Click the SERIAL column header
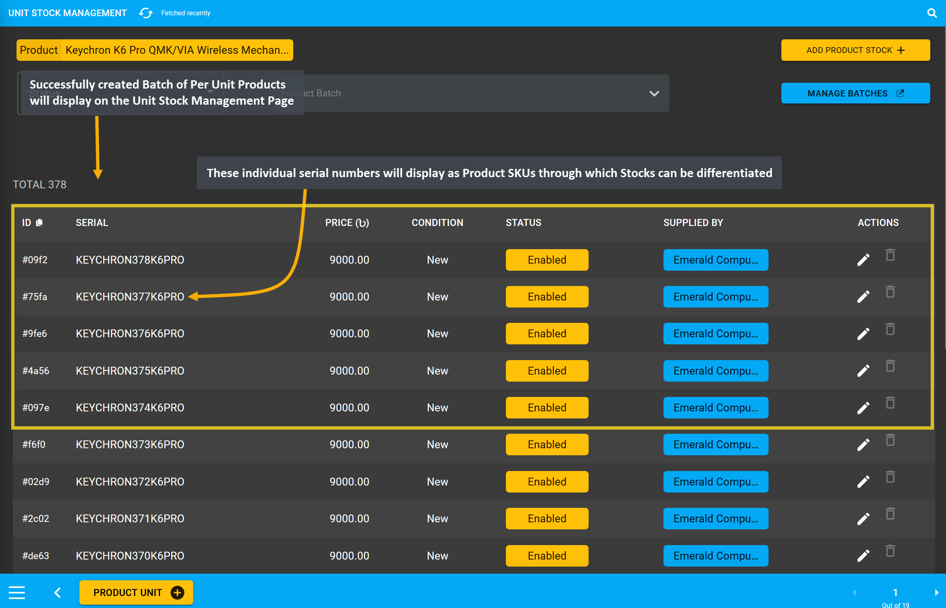The height and width of the screenshot is (608, 946). tap(92, 223)
